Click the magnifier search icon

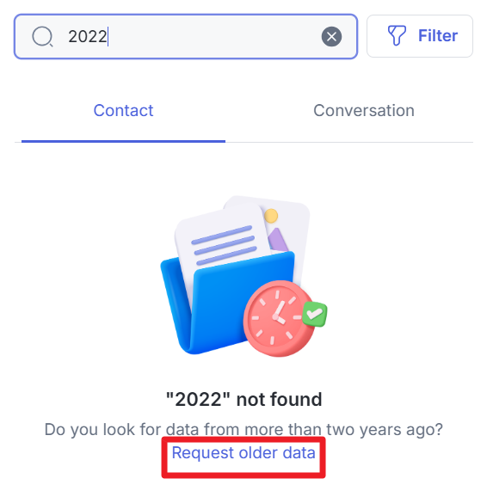tap(42, 37)
